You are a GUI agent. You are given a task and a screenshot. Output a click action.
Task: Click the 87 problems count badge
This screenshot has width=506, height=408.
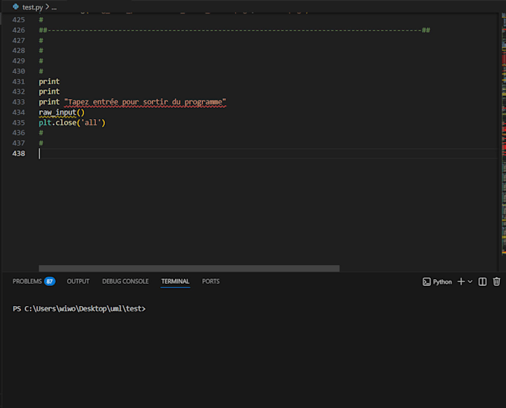point(49,281)
